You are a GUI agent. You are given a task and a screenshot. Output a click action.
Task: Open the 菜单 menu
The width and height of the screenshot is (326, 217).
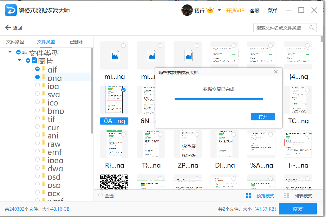tap(272, 10)
